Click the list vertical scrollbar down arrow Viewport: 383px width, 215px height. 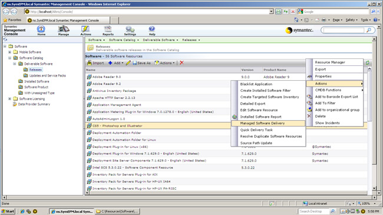click(374, 188)
